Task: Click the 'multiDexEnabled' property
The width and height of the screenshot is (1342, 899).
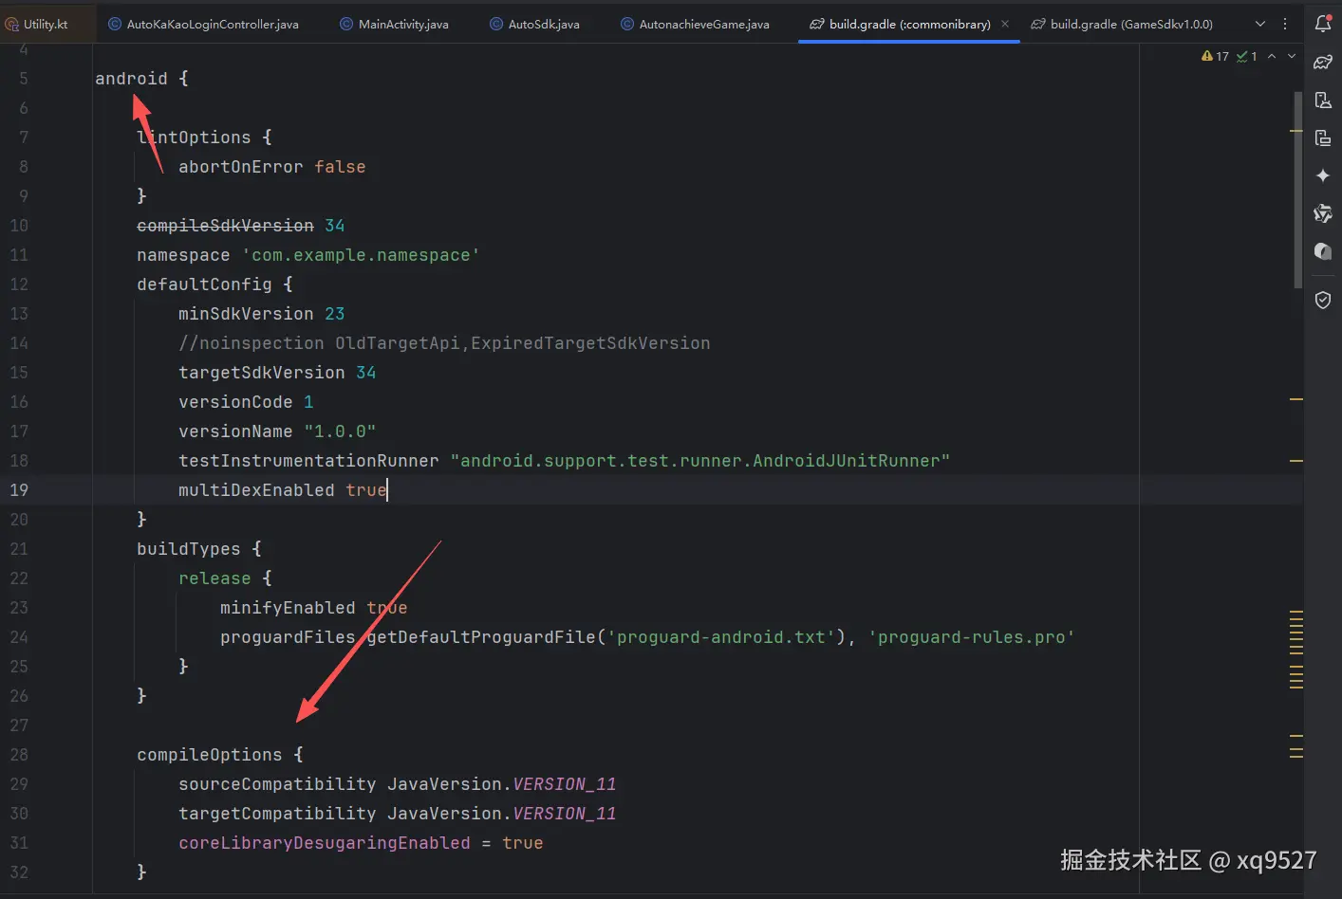Action: (x=256, y=490)
